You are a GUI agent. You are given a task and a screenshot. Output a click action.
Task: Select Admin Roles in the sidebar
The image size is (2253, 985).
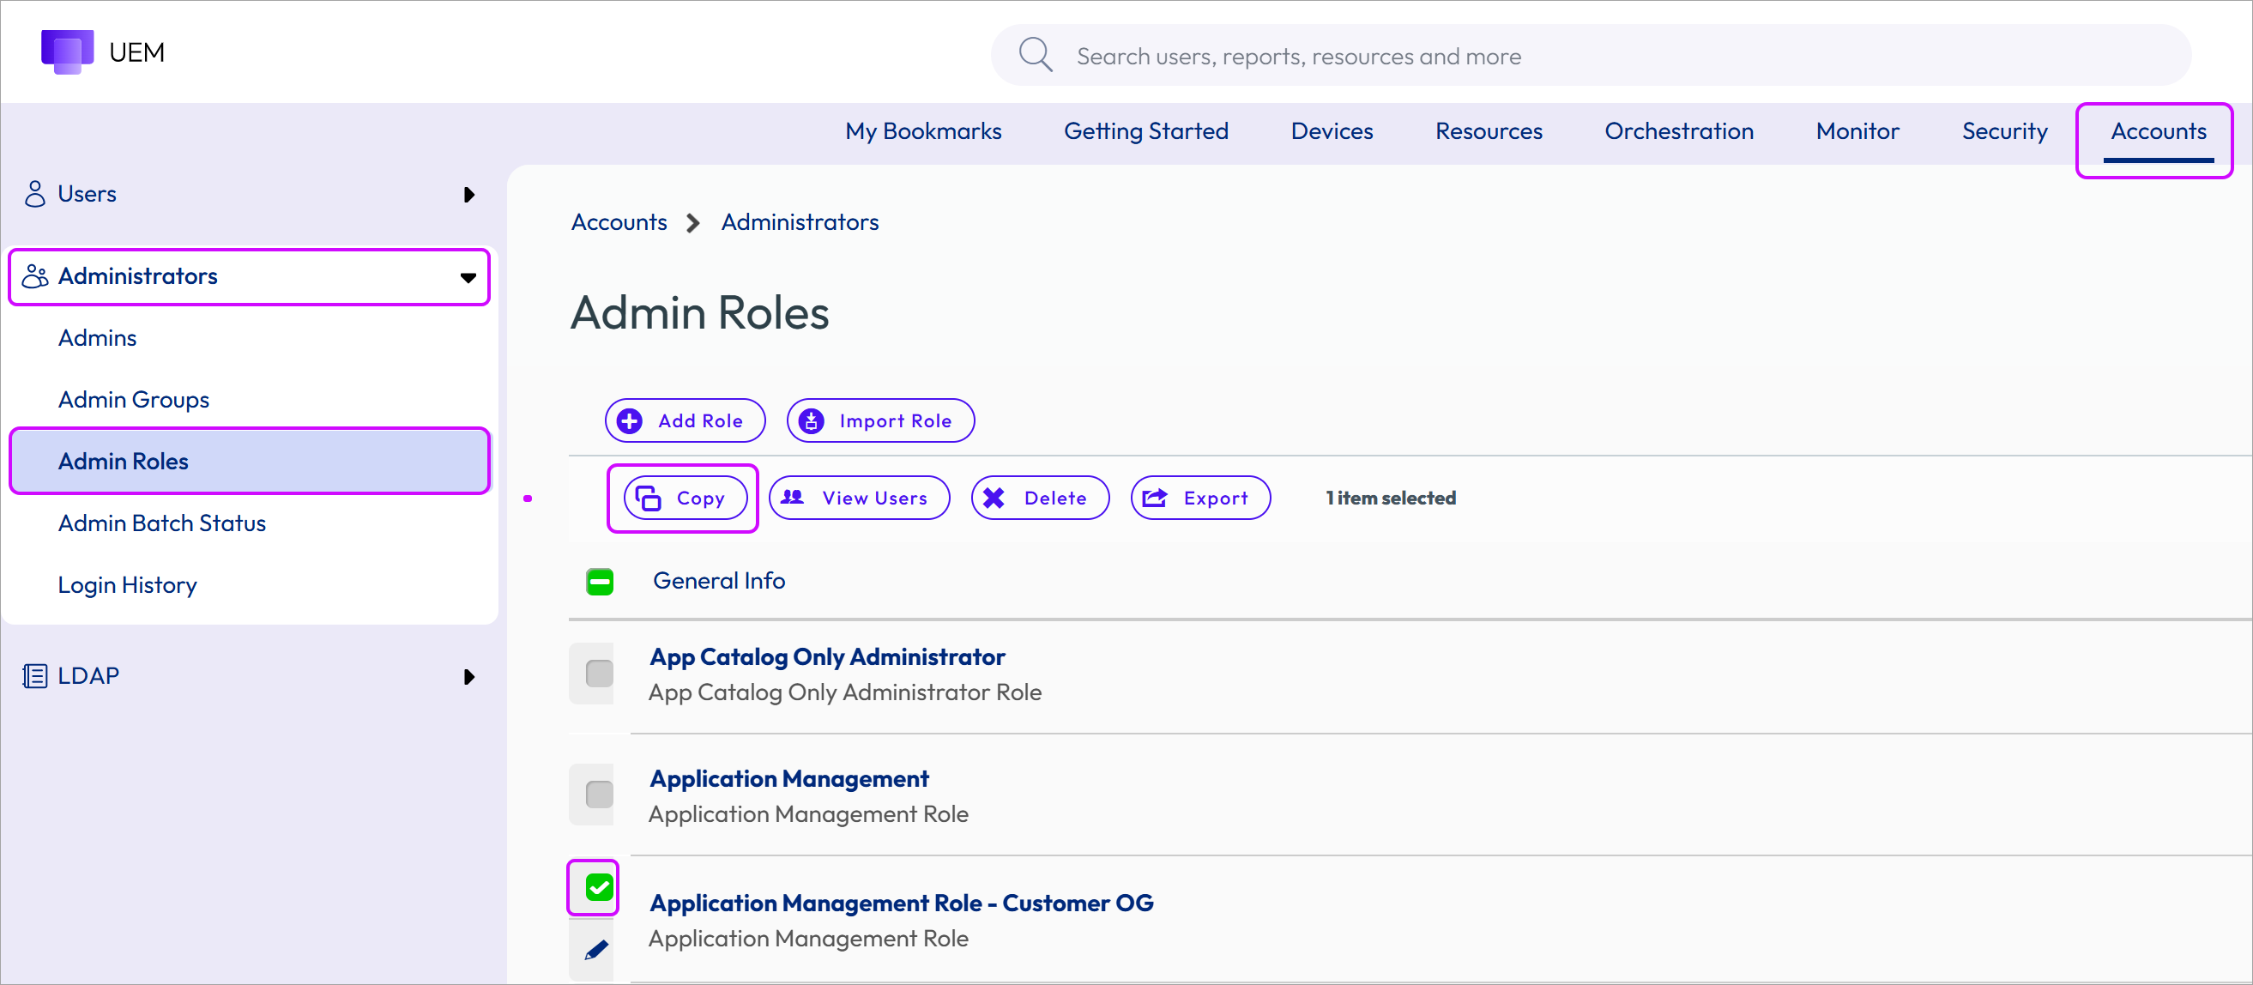pyautogui.click(x=250, y=461)
